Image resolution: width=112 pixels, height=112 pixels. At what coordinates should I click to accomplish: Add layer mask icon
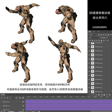[x=99, y=95]
